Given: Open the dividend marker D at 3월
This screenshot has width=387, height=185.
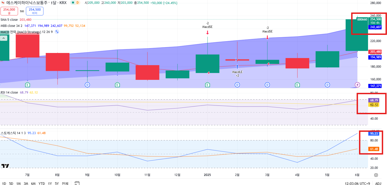Looking at the screenshot, I should pos(267,85).
